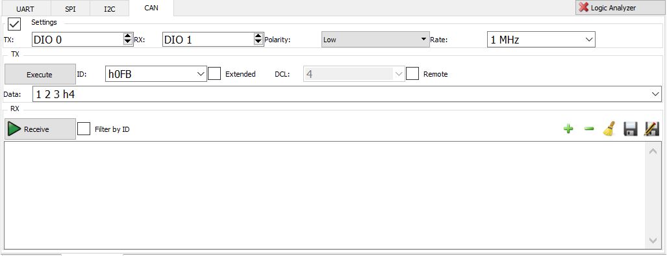Click the RX log scrollbar up arrow
Image resolution: width=667 pixels, height=256 pixels.
coord(653,151)
